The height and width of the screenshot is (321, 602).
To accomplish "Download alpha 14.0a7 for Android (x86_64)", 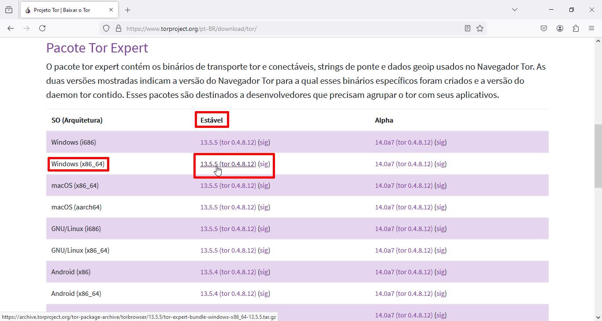I will click(404, 294).
